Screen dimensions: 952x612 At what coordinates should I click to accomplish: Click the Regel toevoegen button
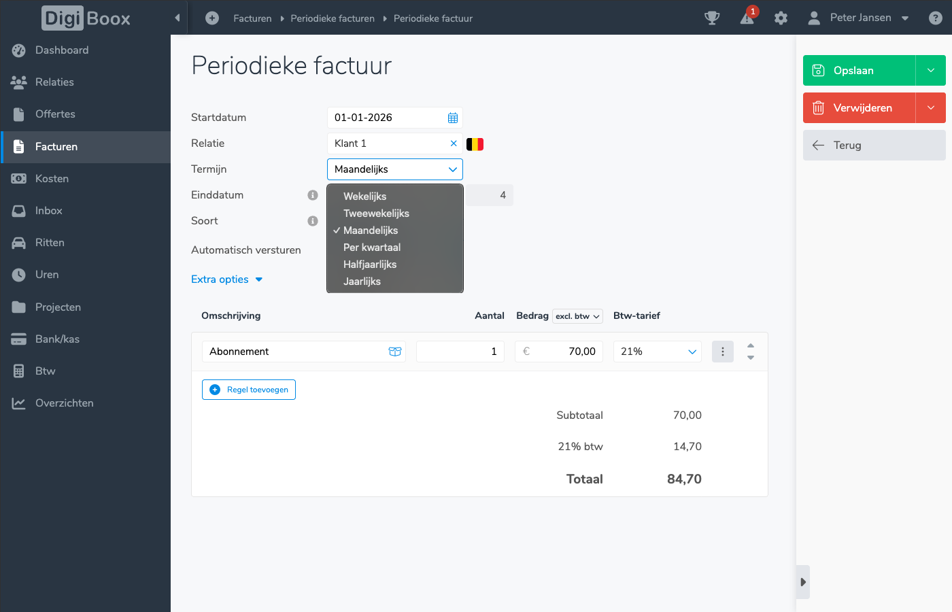[x=249, y=390]
